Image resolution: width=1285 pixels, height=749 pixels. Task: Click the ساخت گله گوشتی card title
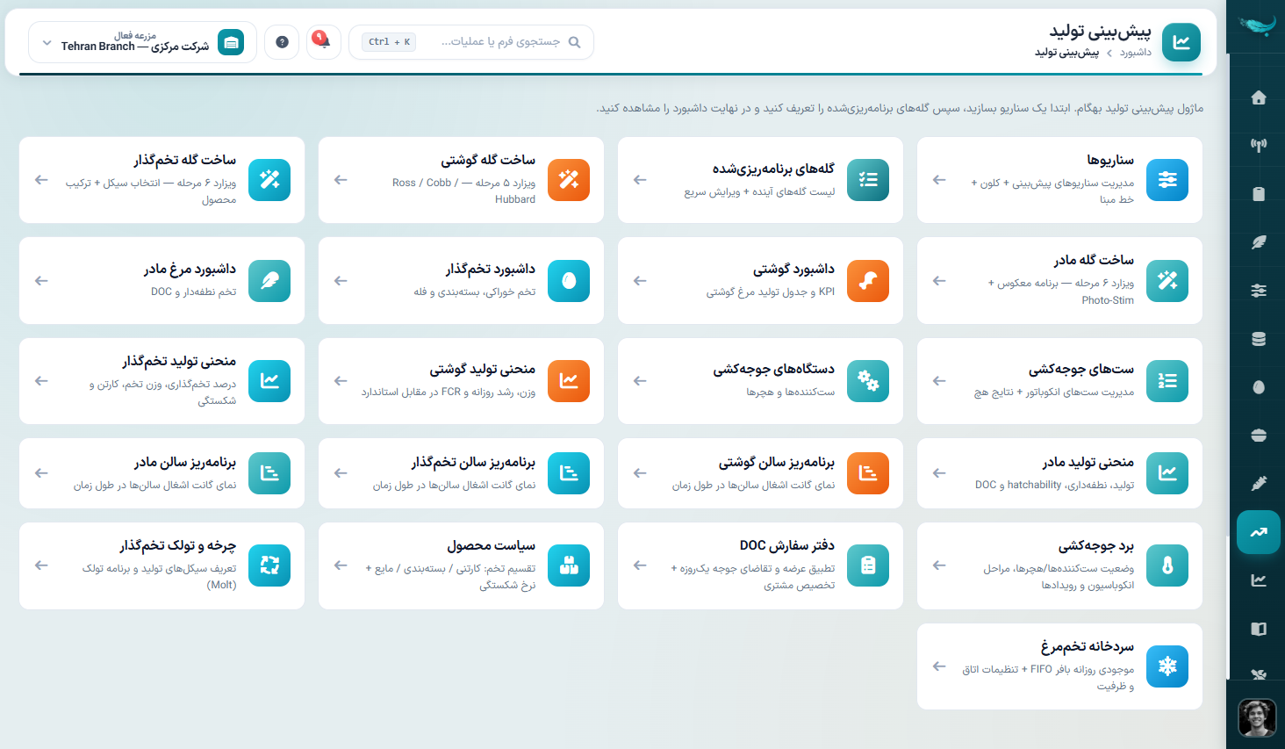point(488,160)
